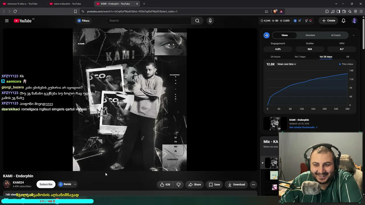Open the Brave Wallet icon
Screen dimensions: 365x205
(x=344, y=11)
